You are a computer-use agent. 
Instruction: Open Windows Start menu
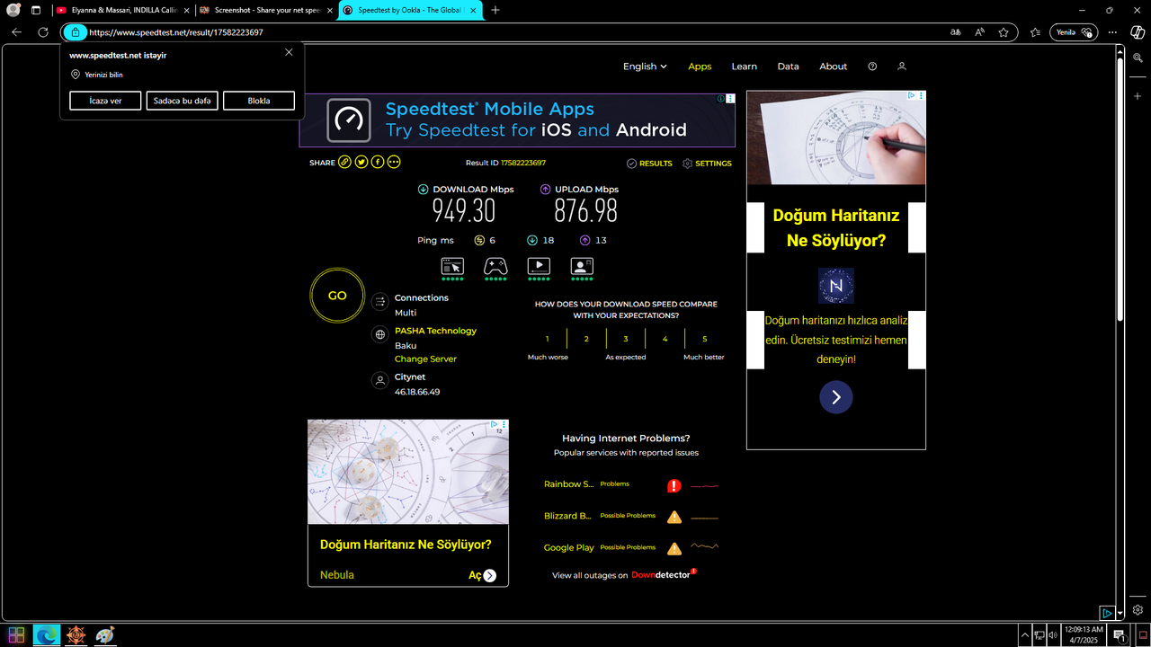click(x=16, y=635)
